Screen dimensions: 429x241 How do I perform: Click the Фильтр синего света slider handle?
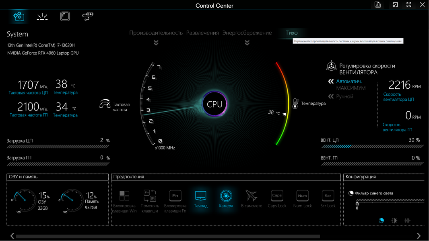coord(357,203)
